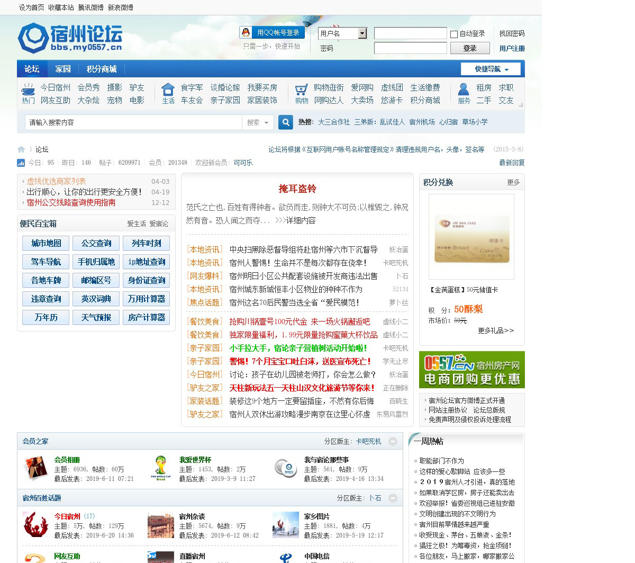
Task: Open the 掩耳盗铃 article title
Action: pyautogui.click(x=297, y=189)
